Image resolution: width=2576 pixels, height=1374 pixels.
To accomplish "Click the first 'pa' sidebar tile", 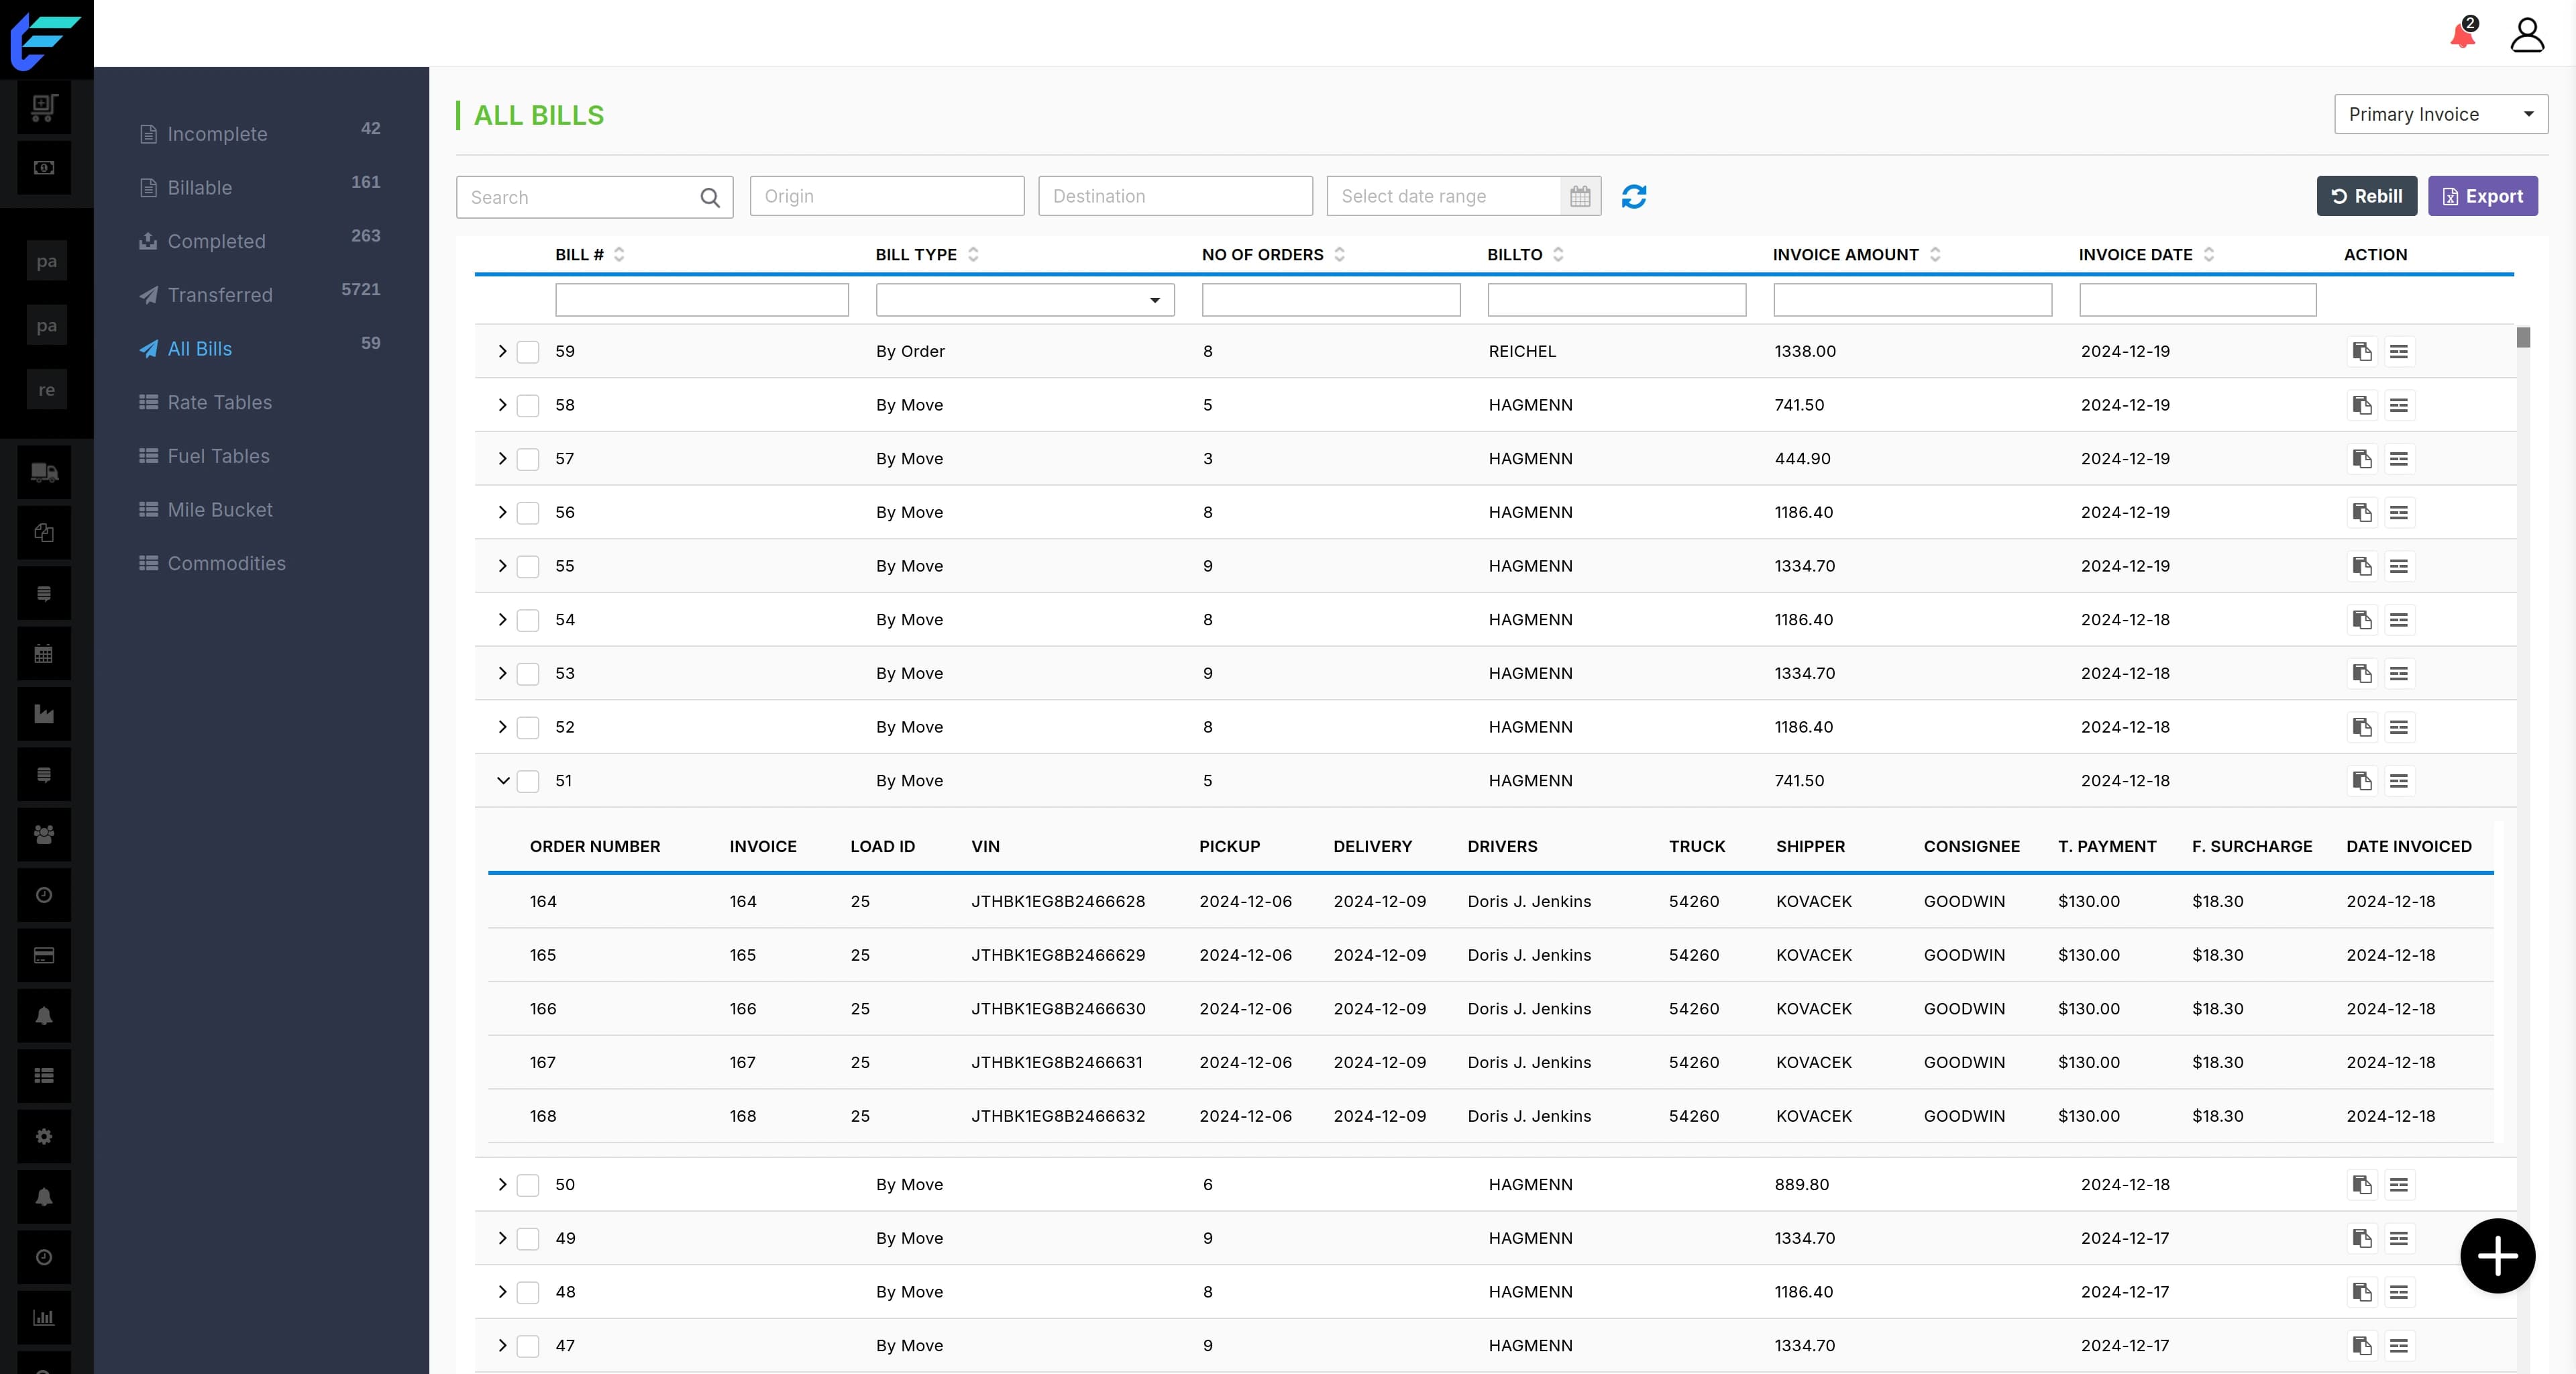I will click(x=47, y=262).
